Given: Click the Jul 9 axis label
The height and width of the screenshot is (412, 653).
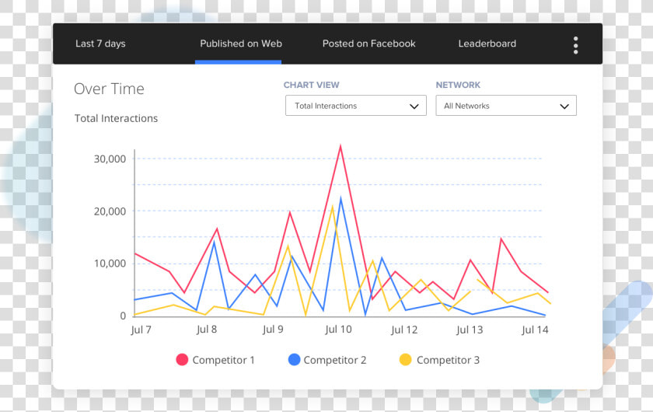Looking at the screenshot, I should click(273, 330).
